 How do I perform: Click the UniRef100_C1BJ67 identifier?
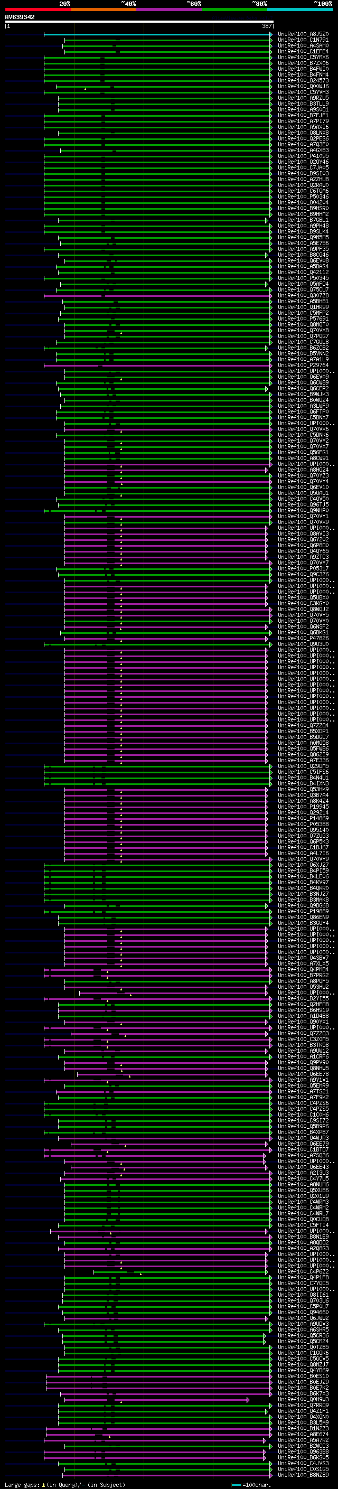click(x=303, y=847)
